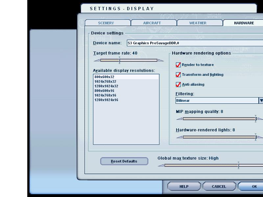Image resolution: width=263 pixels, height=197 pixels.
Task: Click left arrow of MIP mapping quality slider
Action: click(179, 119)
